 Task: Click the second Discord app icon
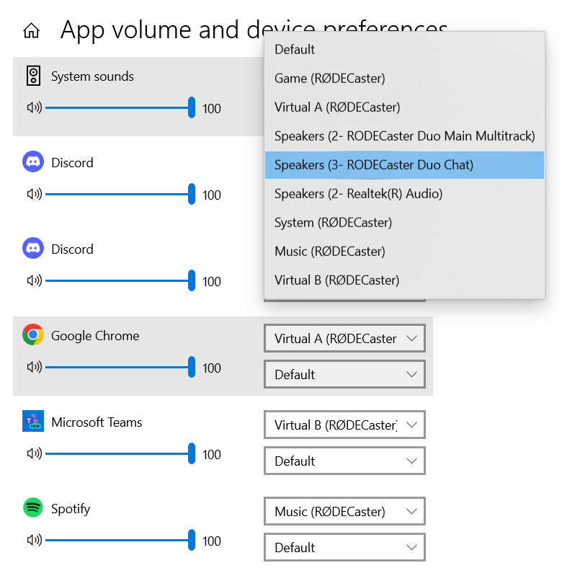(33, 248)
